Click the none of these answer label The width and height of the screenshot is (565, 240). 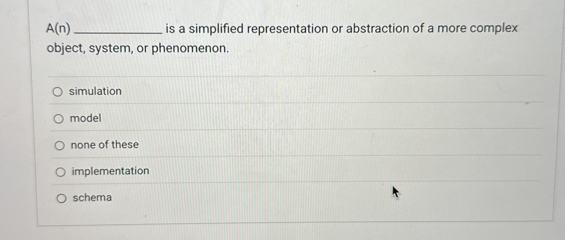pos(105,145)
